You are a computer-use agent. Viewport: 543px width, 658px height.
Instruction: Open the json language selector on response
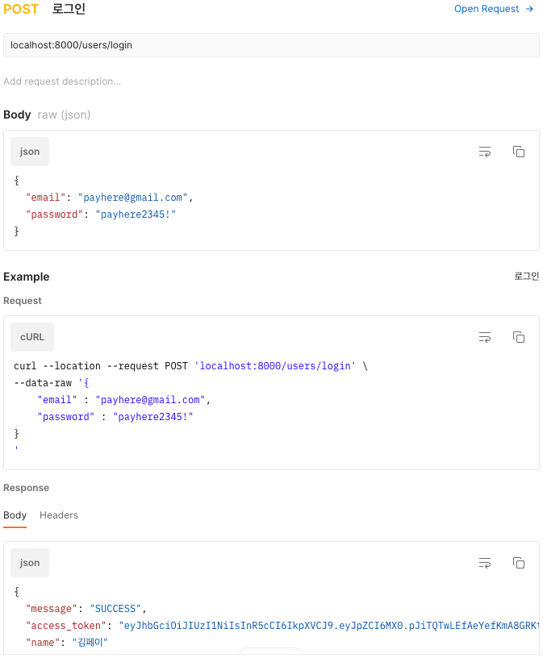tap(29, 563)
